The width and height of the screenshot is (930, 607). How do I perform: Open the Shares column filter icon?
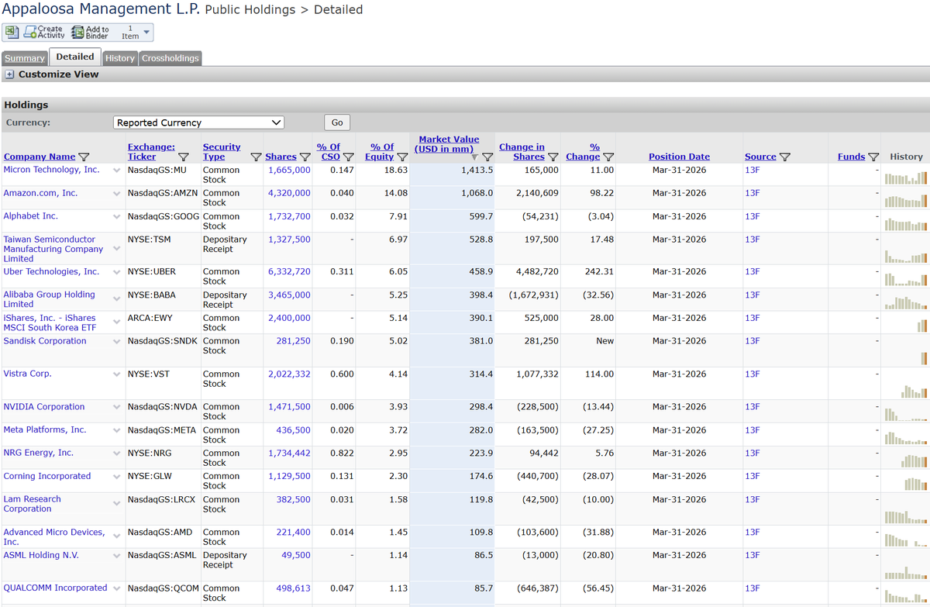click(x=305, y=157)
